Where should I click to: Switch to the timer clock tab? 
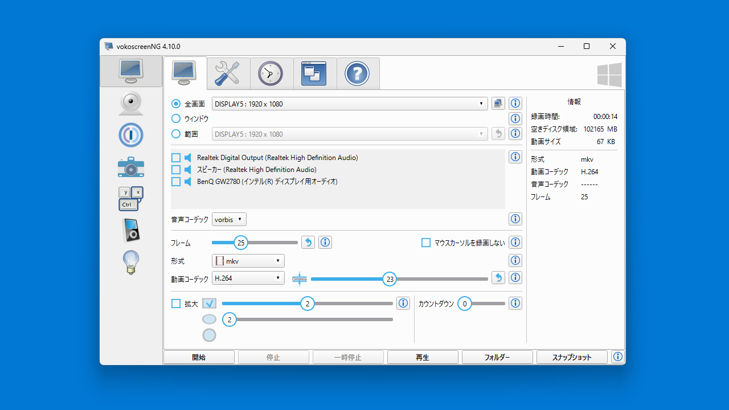click(x=272, y=73)
